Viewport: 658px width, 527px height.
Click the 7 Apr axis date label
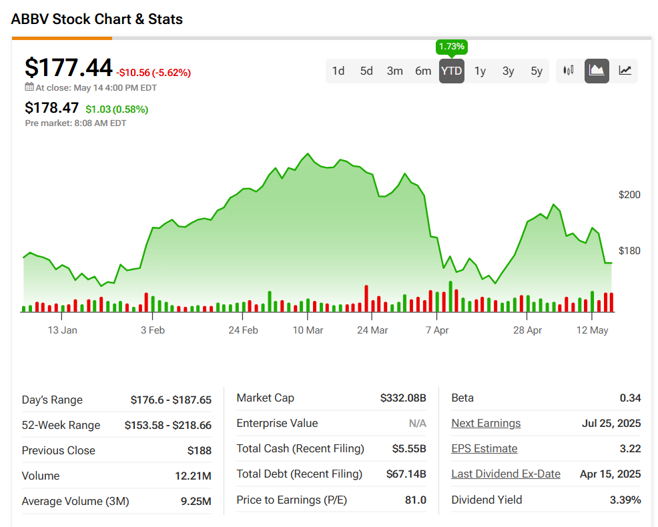tap(437, 330)
